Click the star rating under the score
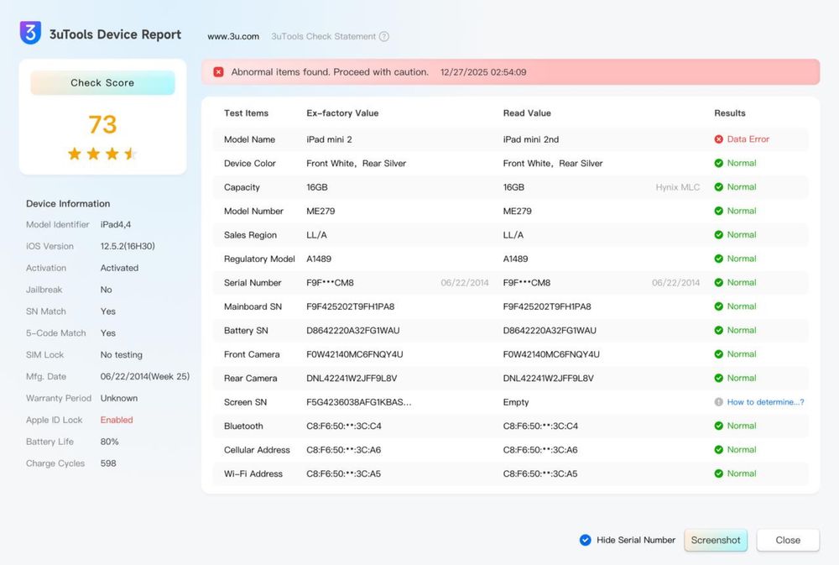 click(x=102, y=154)
